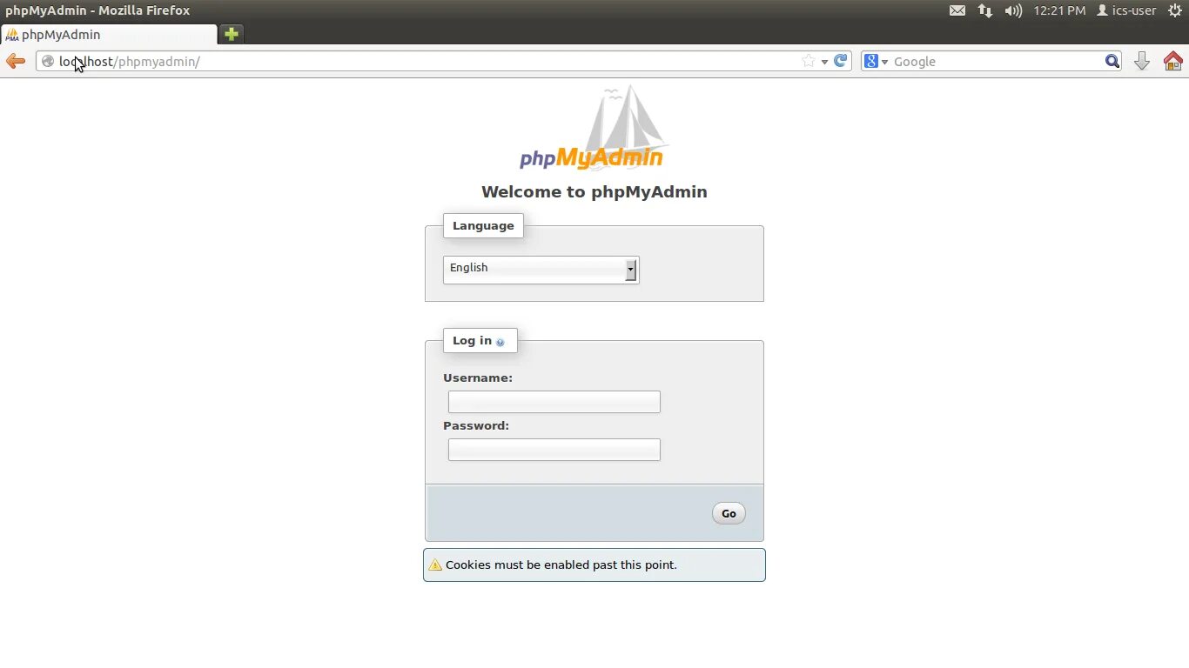The height and width of the screenshot is (668, 1189).
Task: Select the phpMyAdmin browser tab
Action: [109, 35]
